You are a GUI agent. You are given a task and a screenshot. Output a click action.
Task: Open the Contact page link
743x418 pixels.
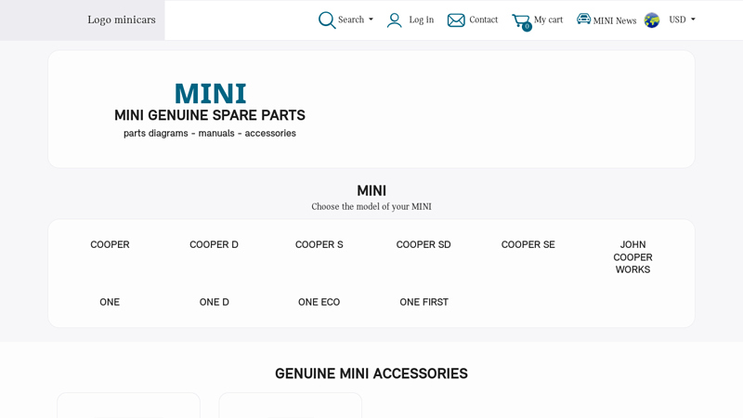coord(483,20)
